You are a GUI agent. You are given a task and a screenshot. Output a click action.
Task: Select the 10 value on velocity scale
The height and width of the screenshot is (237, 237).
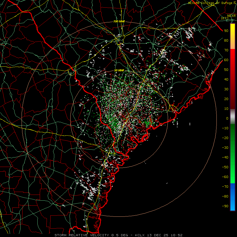[226, 109]
